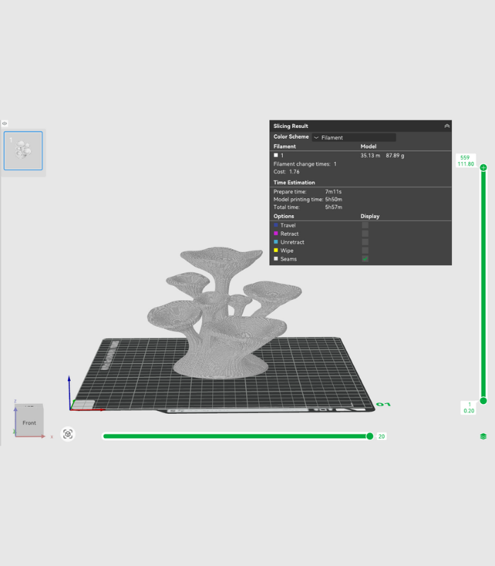Toggle the Seams display checkbox
Image resolution: width=495 pixels, height=566 pixels.
point(365,259)
